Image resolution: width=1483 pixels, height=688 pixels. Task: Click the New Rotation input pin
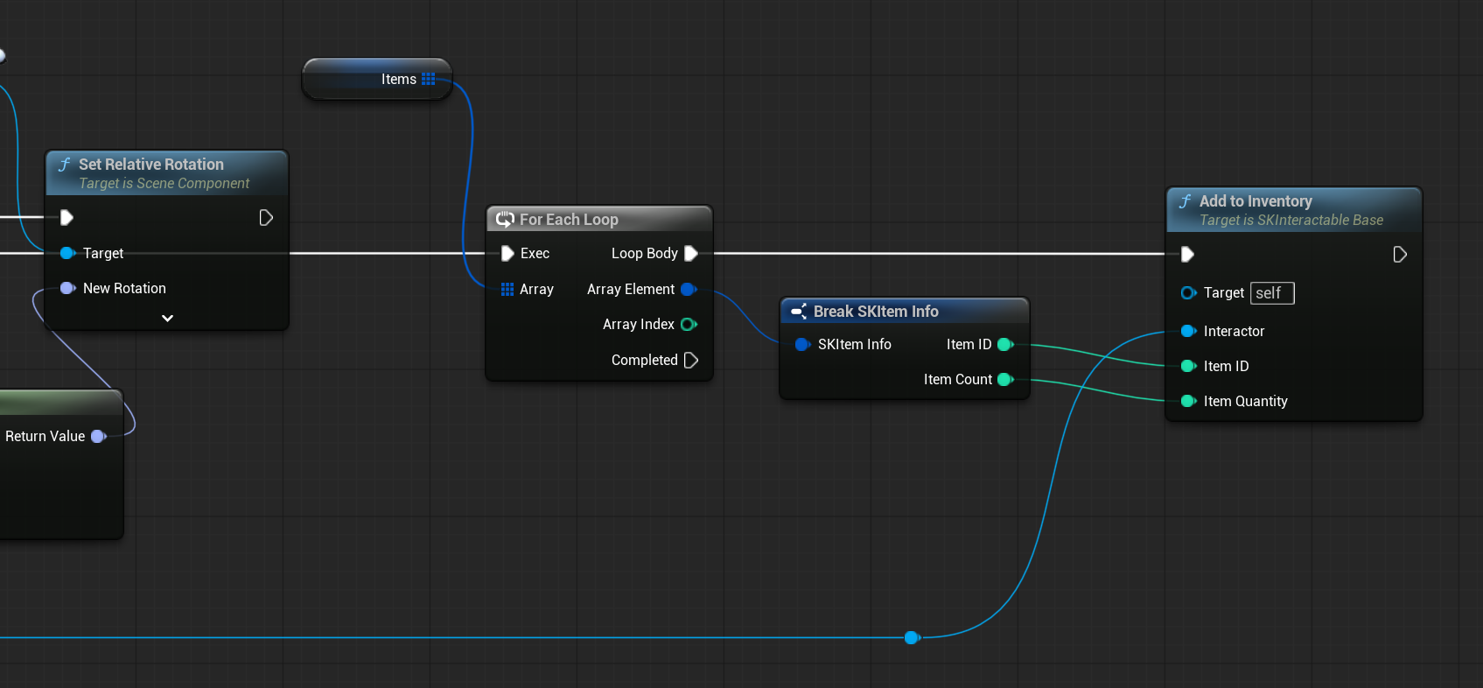(x=68, y=288)
